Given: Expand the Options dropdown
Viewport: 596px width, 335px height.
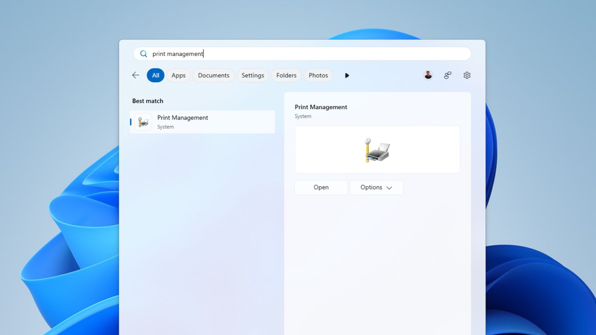Looking at the screenshot, I should tap(377, 187).
